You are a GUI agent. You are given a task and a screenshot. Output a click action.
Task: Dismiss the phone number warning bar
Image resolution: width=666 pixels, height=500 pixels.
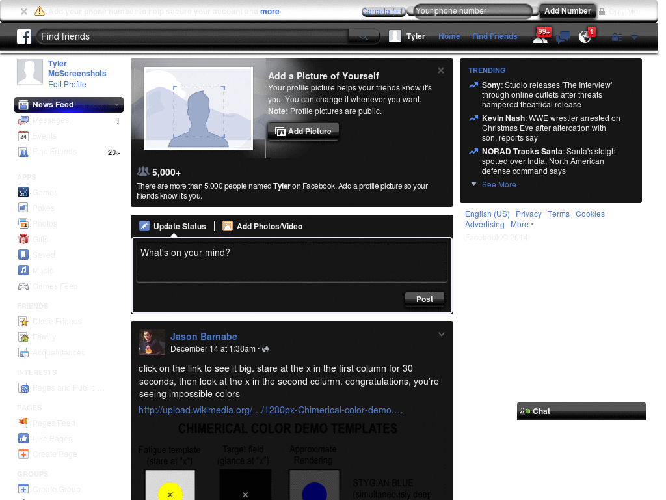coord(24,12)
